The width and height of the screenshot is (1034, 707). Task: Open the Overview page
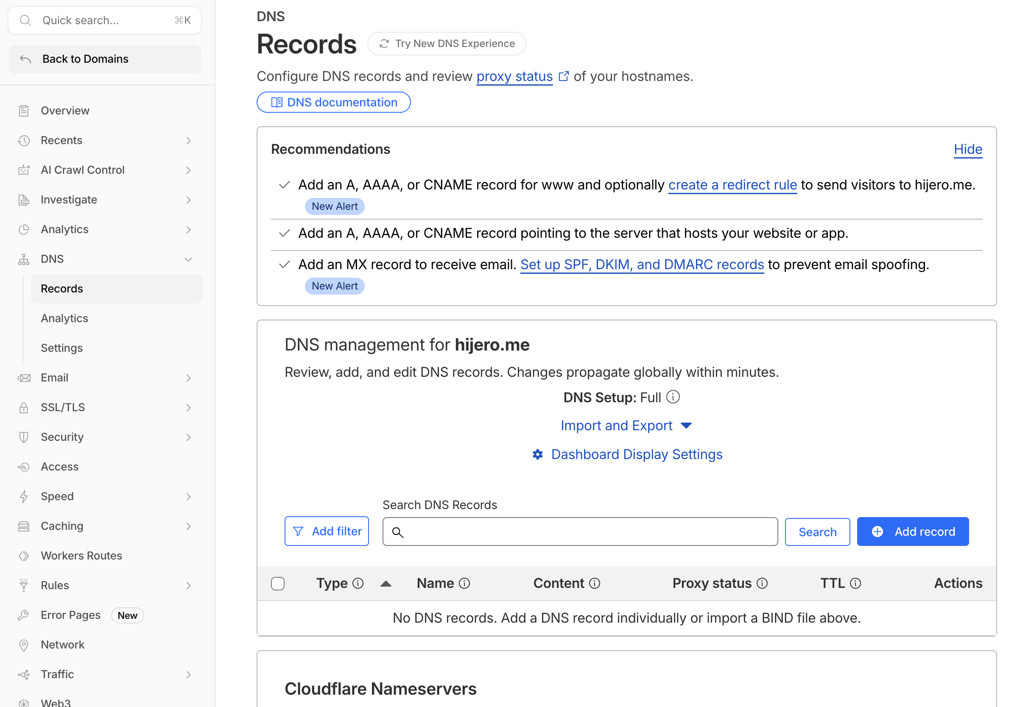coord(65,111)
